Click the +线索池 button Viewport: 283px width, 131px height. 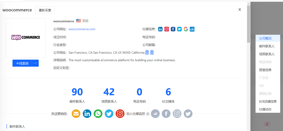[22, 63]
